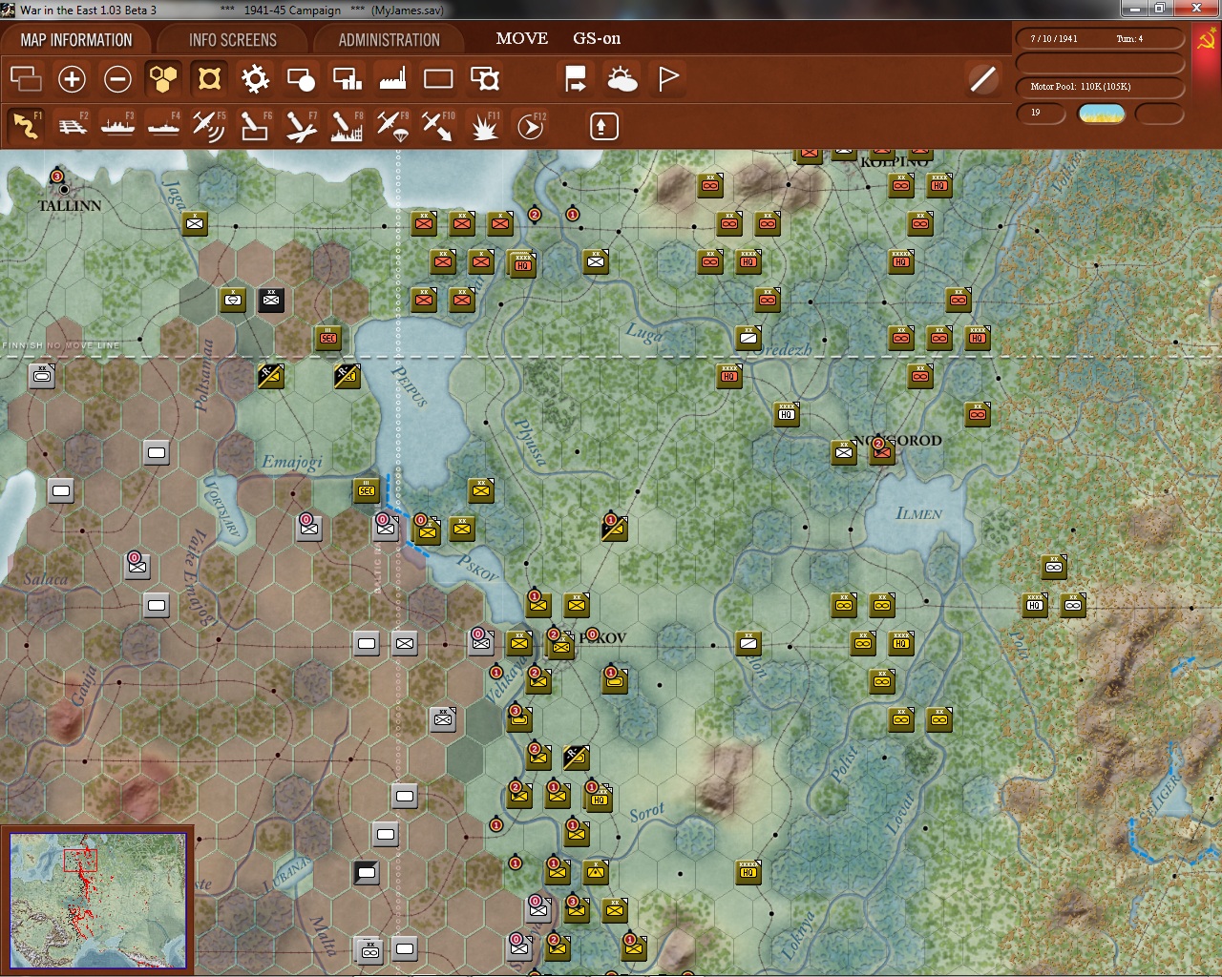Select the F2 Rail mode
Viewport: 1222px width, 977px height.
click(72, 126)
